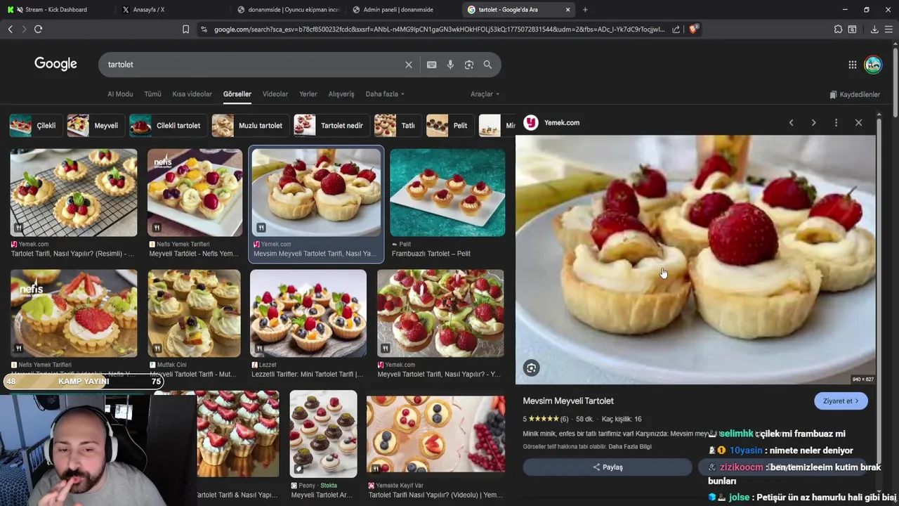Search inside image with preview Lens icon
The width and height of the screenshot is (899, 506).
[532, 368]
